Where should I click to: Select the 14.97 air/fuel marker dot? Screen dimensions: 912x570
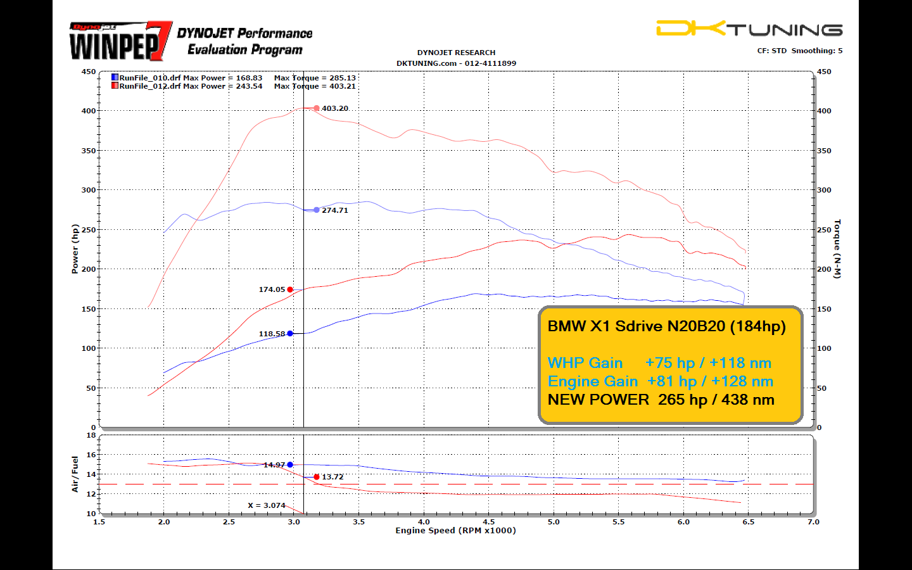(290, 465)
